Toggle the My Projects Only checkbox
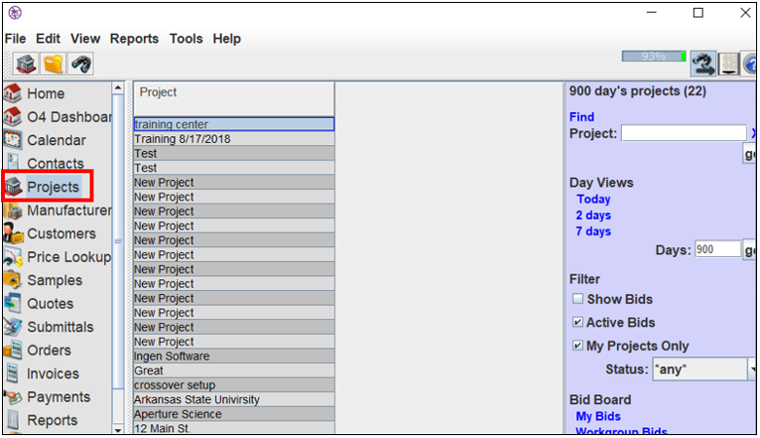This screenshot has width=760, height=438. click(x=578, y=345)
